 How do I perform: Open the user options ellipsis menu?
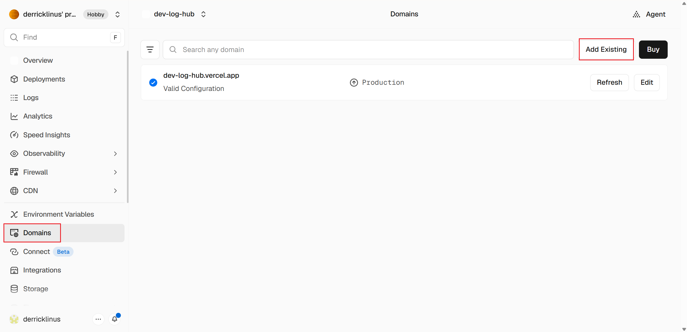tap(98, 319)
